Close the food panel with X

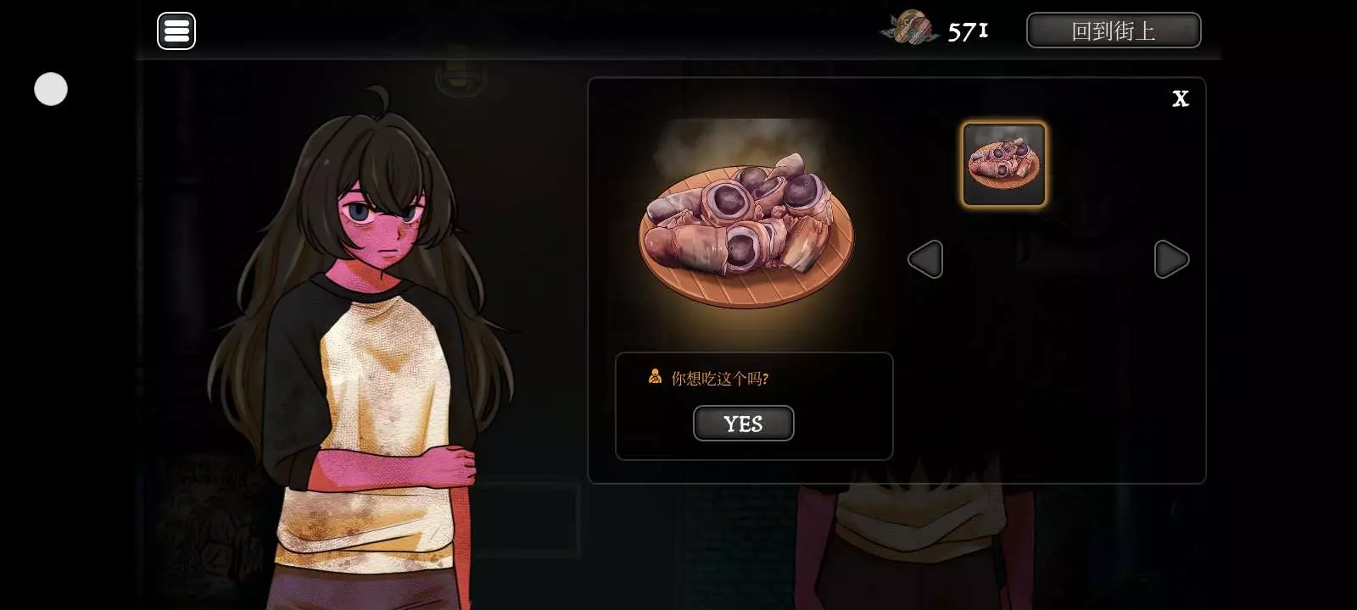point(1181,98)
